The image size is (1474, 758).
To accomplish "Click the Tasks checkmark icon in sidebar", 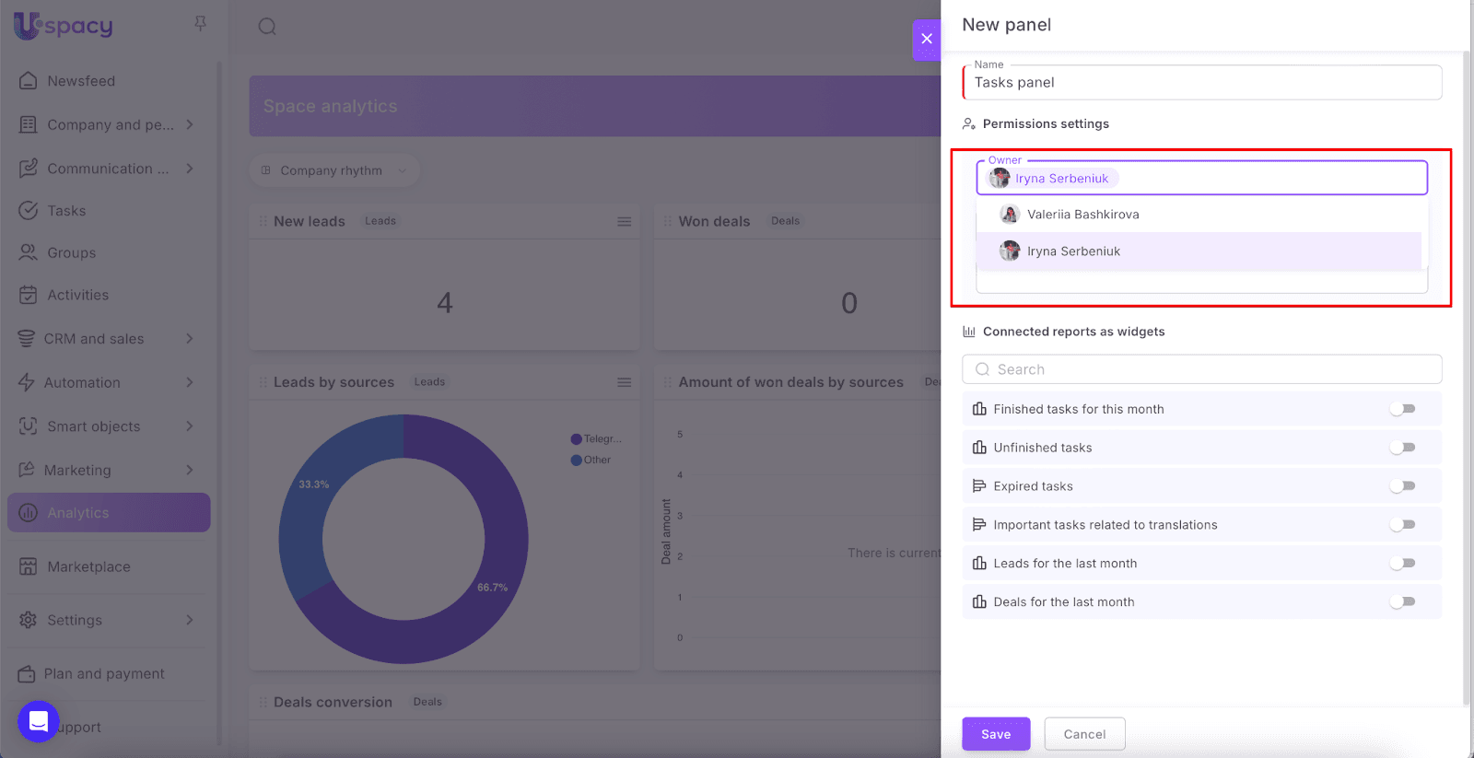I will 29,211.
